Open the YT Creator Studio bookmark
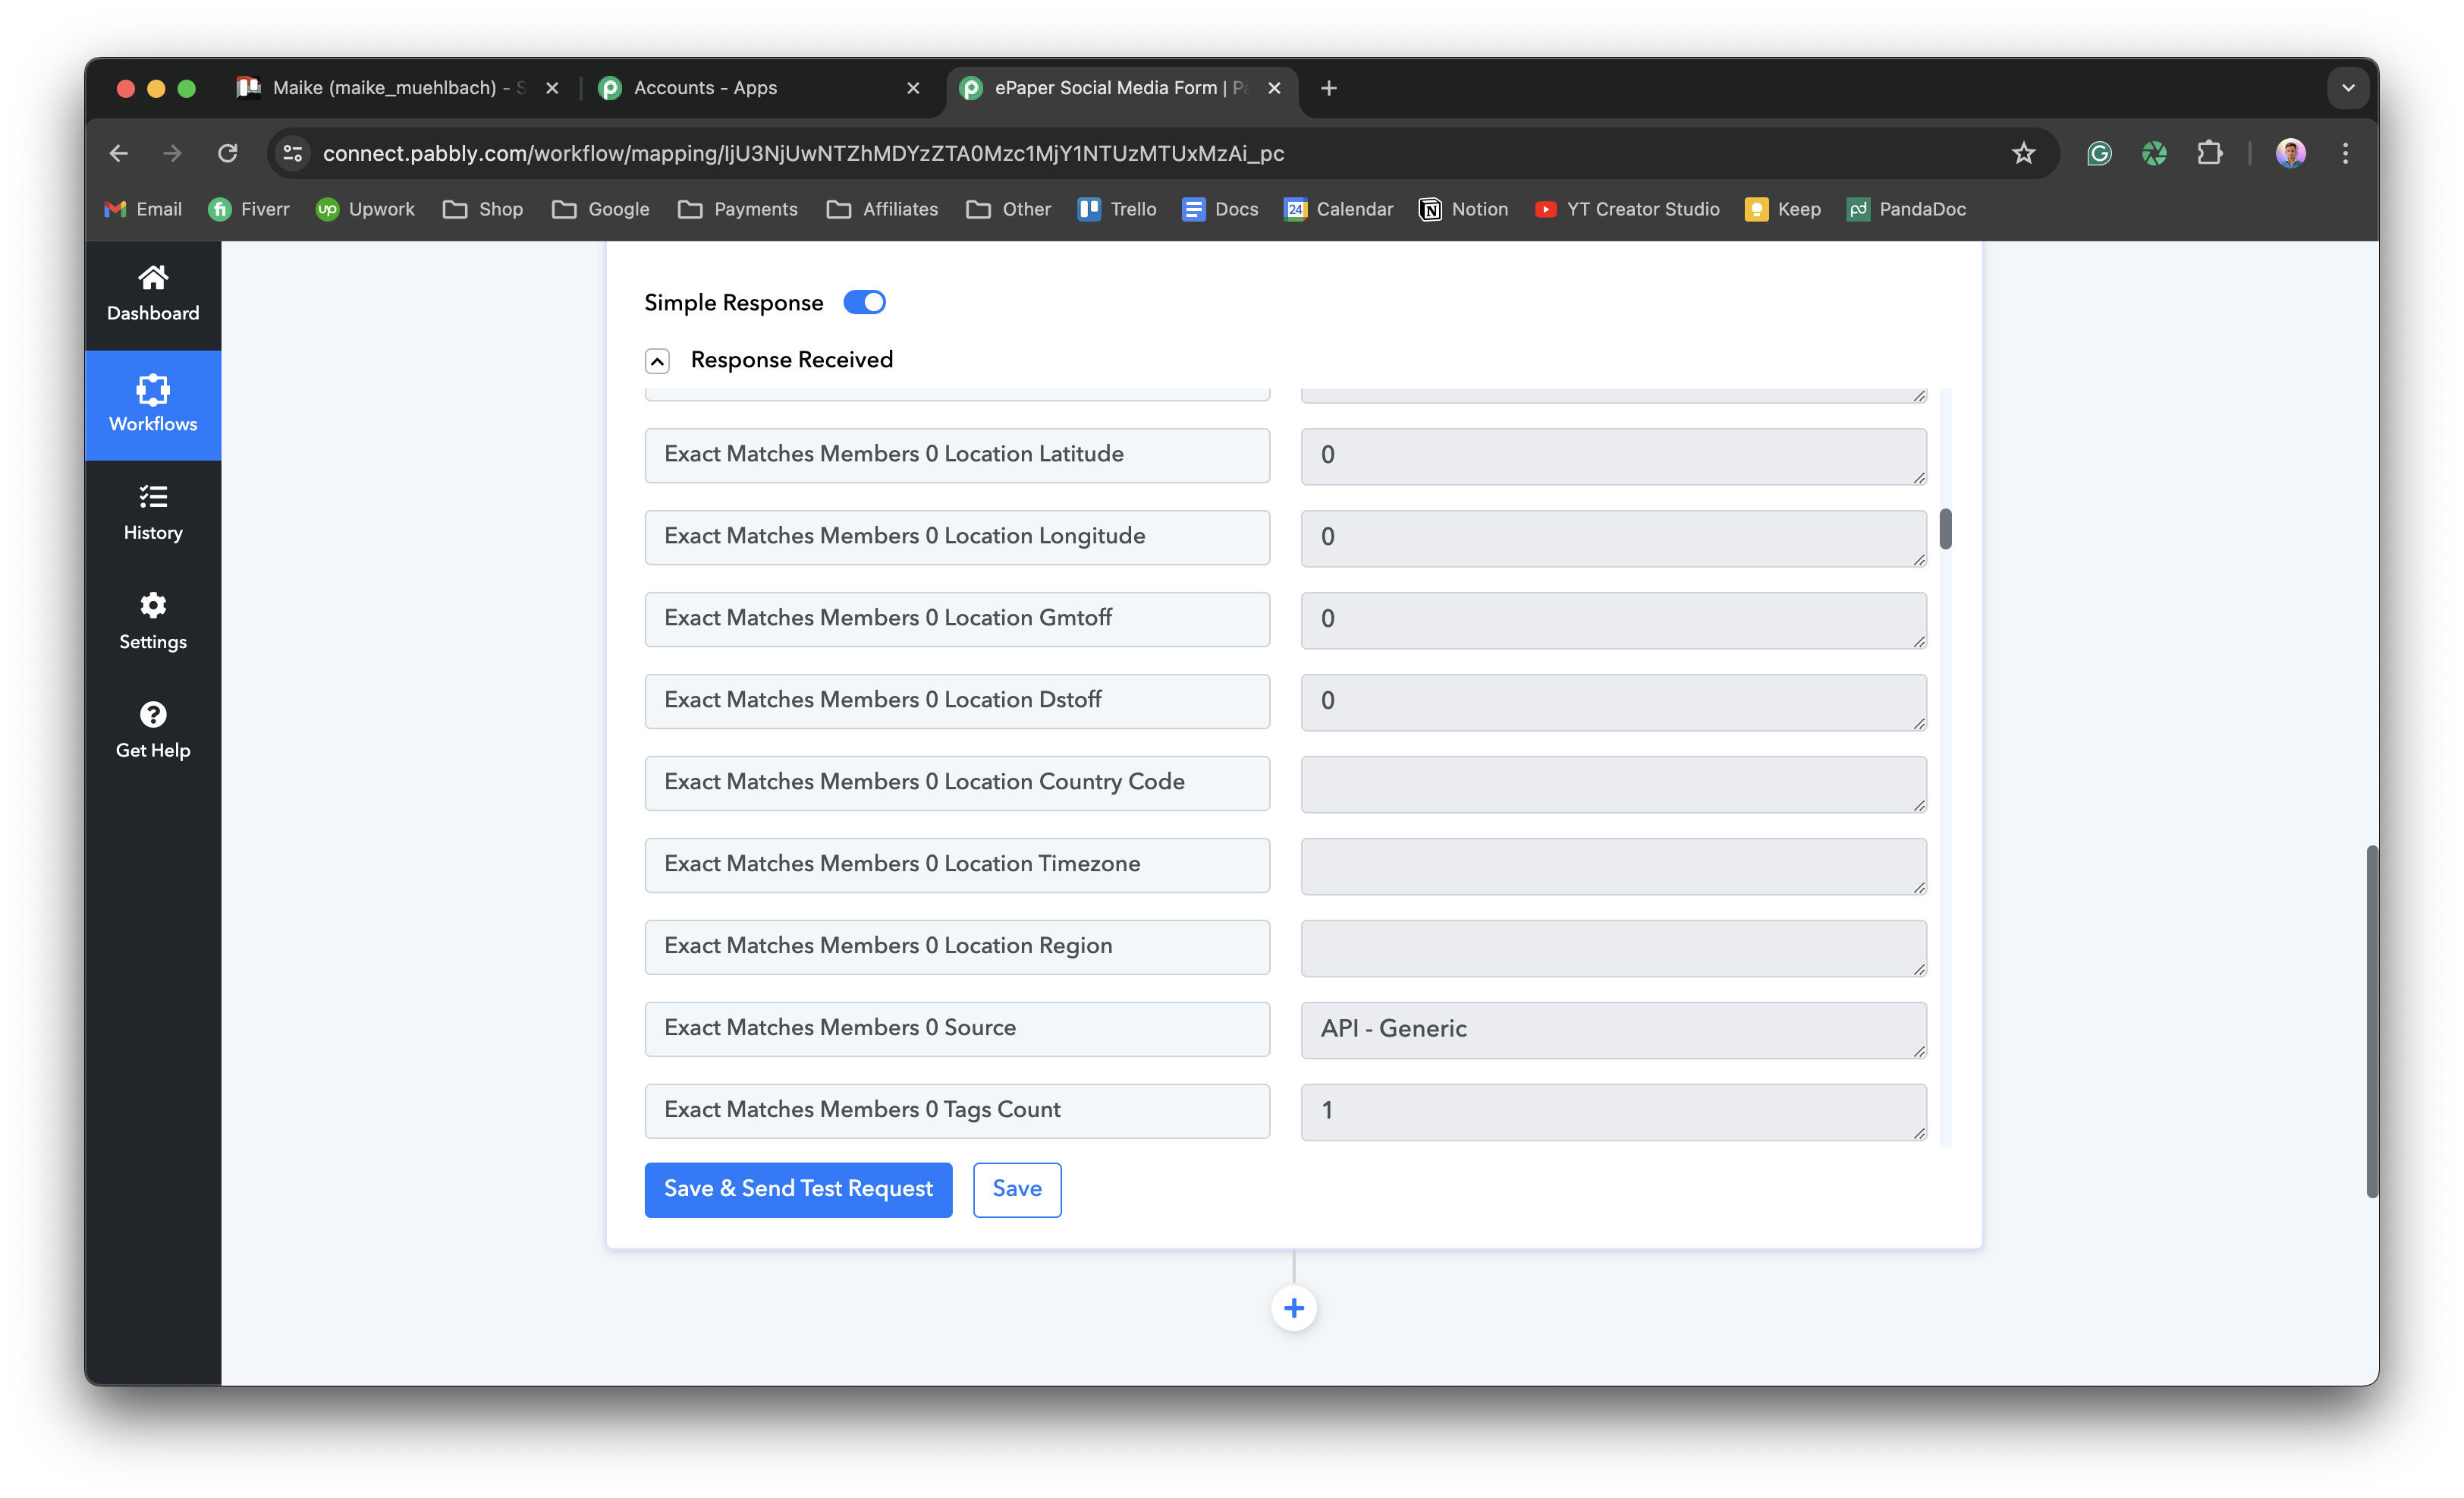2464x1498 pixels. 1627,209
